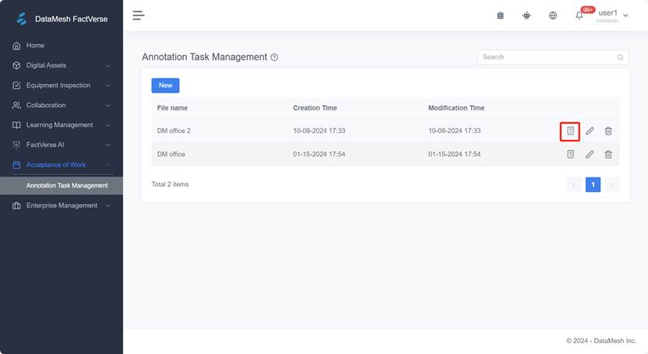Expand the Enterprise Management menu
This screenshot has height=354, width=648.
pyautogui.click(x=61, y=205)
